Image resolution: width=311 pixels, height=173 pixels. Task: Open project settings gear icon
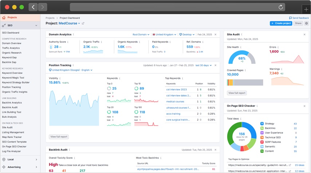(306, 23)
